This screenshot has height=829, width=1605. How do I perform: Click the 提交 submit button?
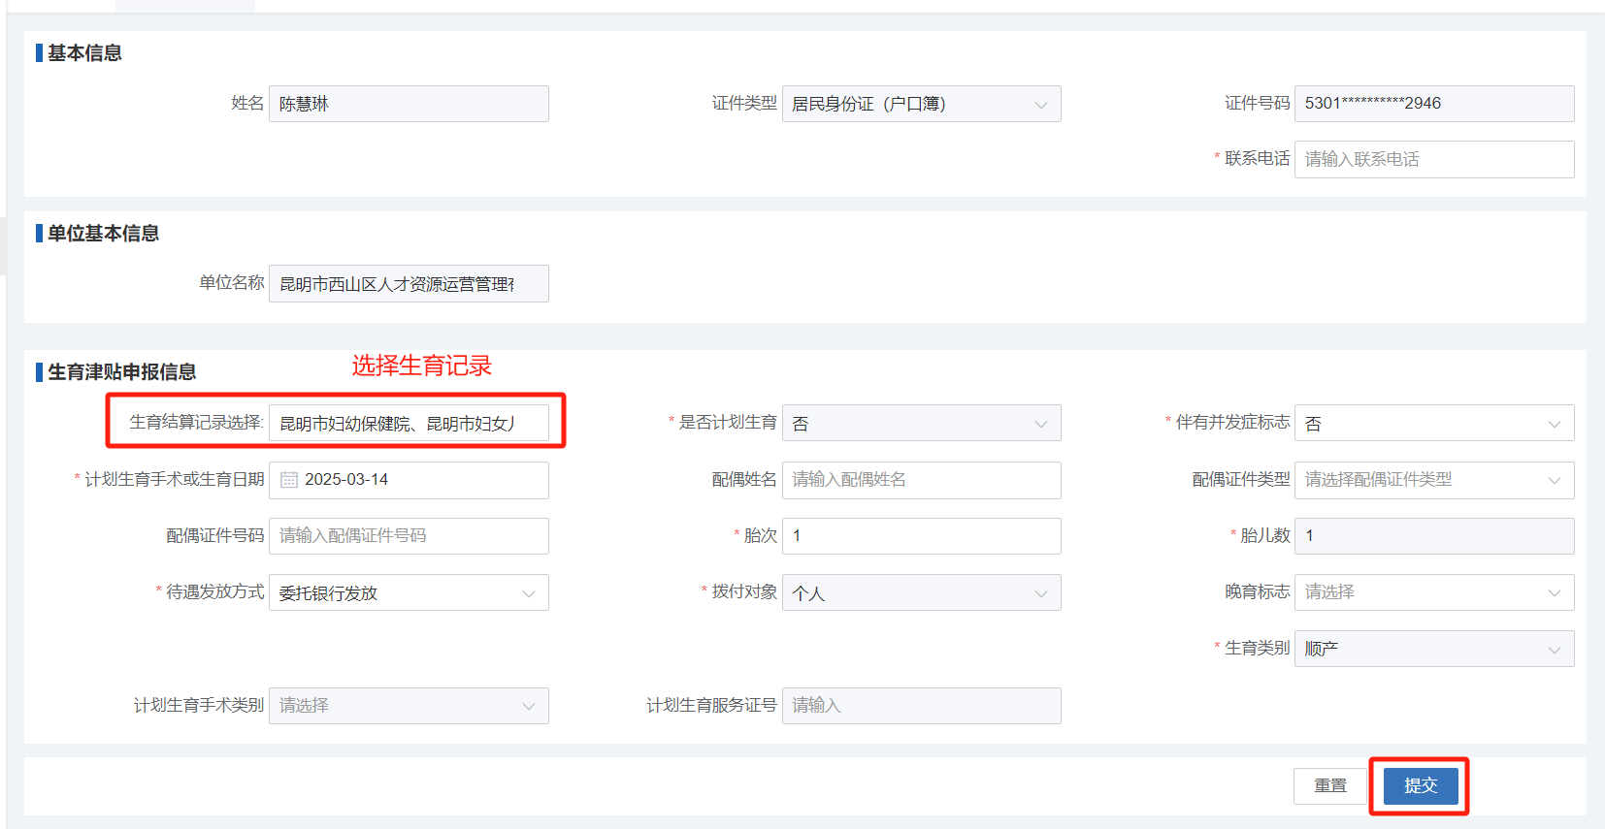pos(1420,785)
